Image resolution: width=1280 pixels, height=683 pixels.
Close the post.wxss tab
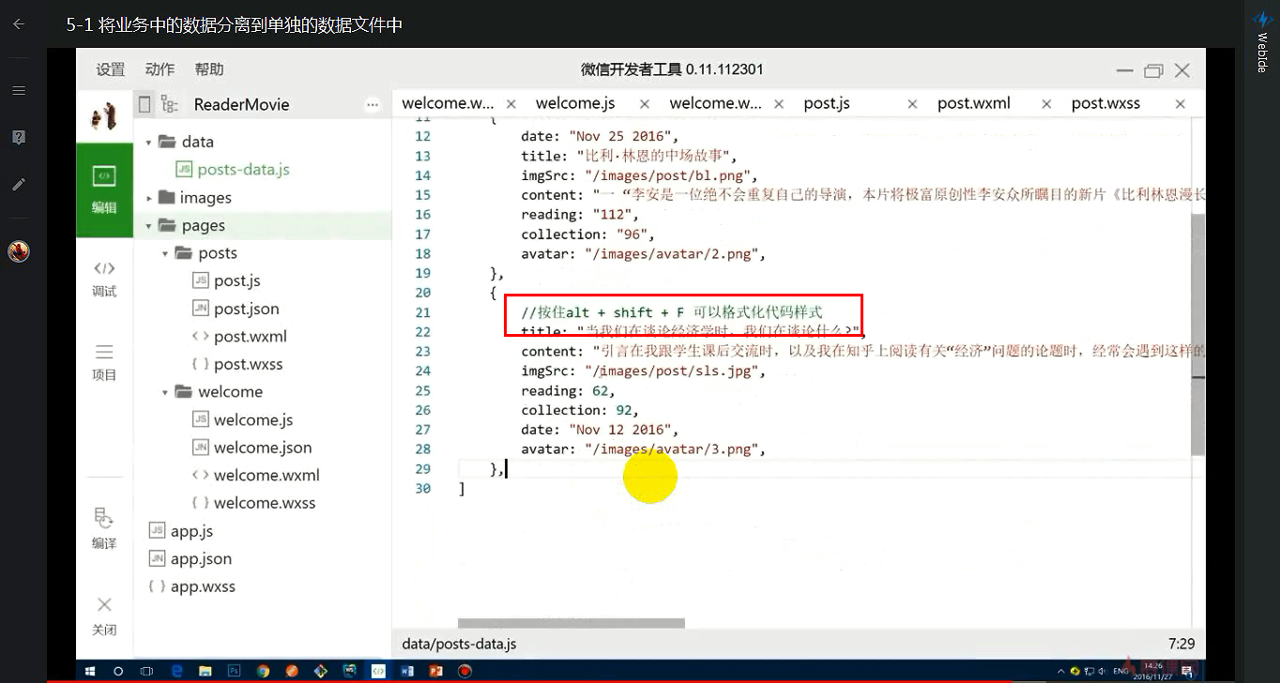tap(1181, 104)
